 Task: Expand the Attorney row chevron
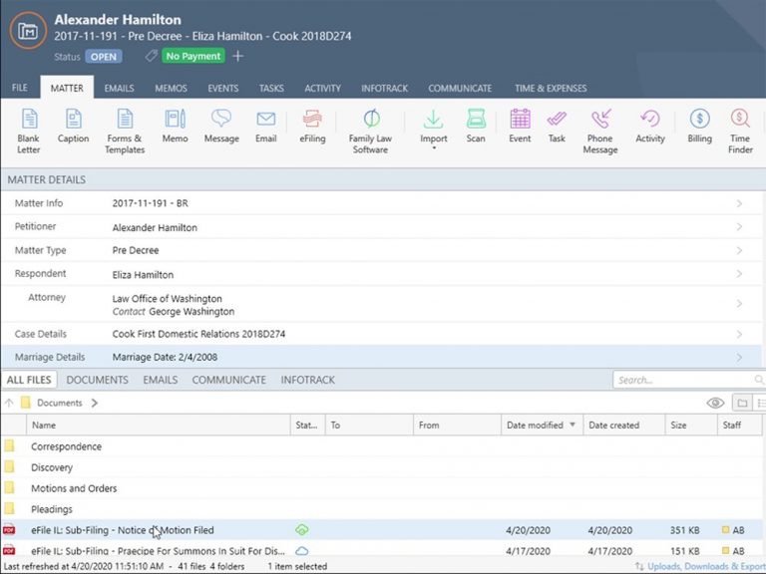click(739, 304)
